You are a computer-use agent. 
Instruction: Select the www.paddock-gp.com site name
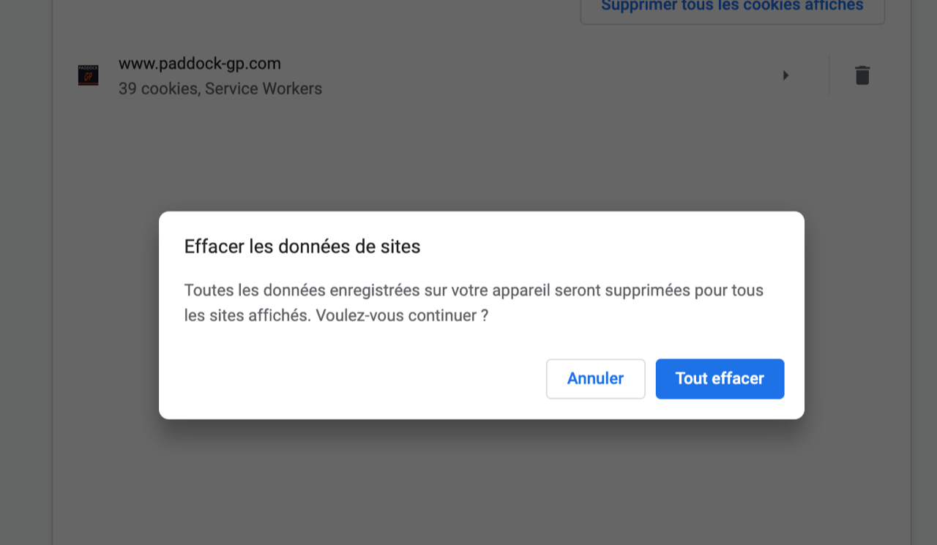[199, 64]
